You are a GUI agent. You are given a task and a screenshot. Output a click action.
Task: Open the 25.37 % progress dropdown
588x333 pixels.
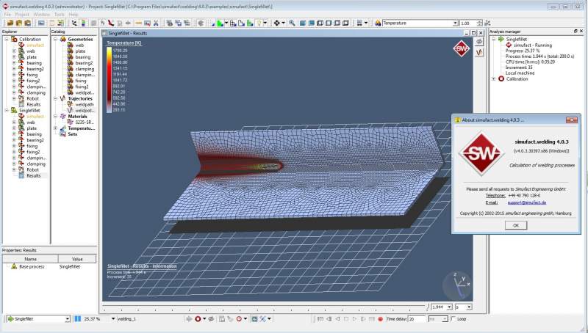(113, 319)
